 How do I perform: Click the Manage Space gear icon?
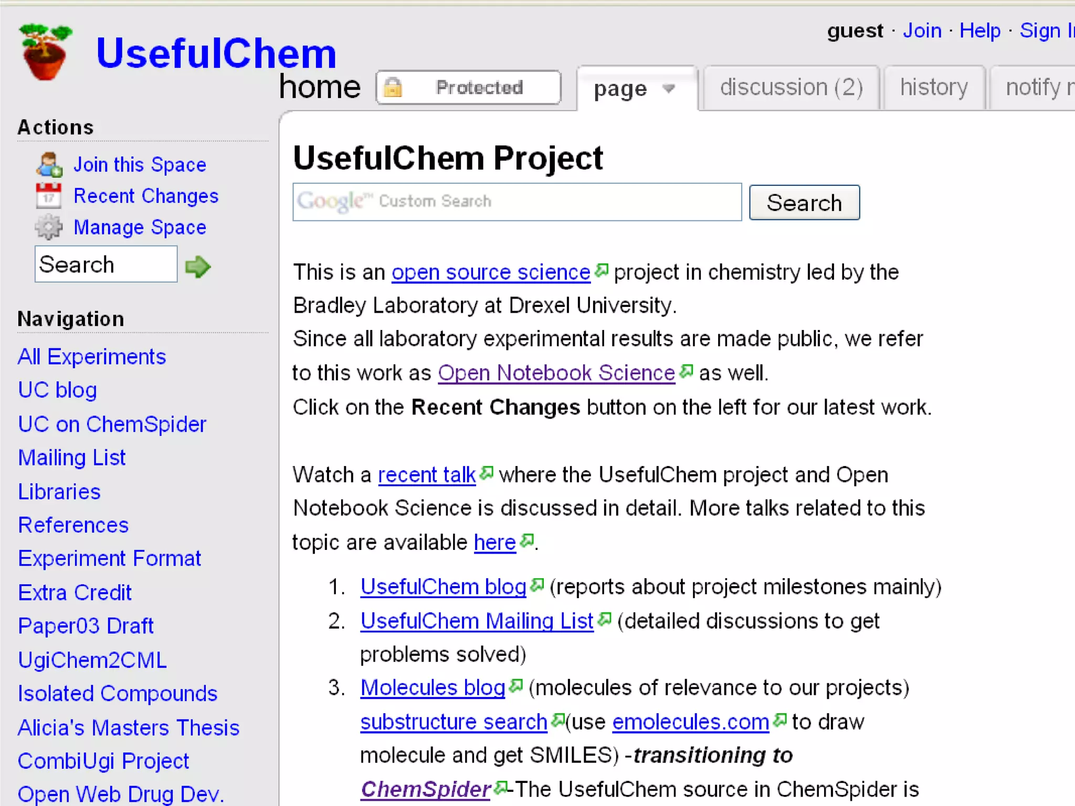click(x=48, y=227)
